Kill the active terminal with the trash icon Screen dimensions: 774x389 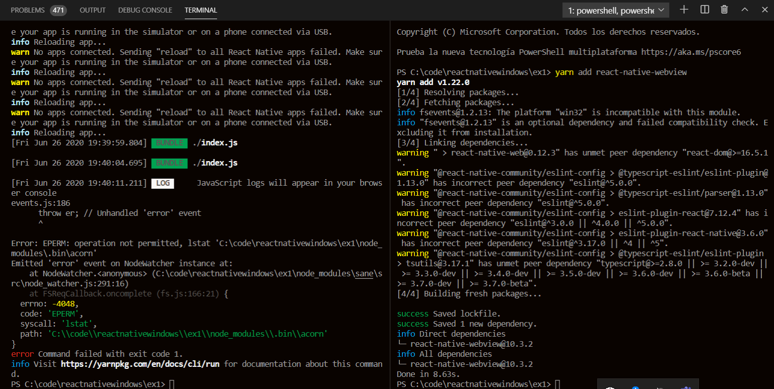click(x=724, y=9)
